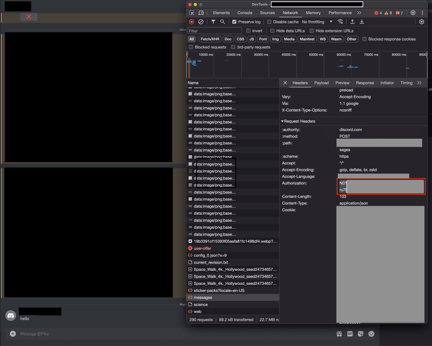Viewport: 432px width, 346px height.
Task: Select the current_revision.txt request
Action: 233,262
